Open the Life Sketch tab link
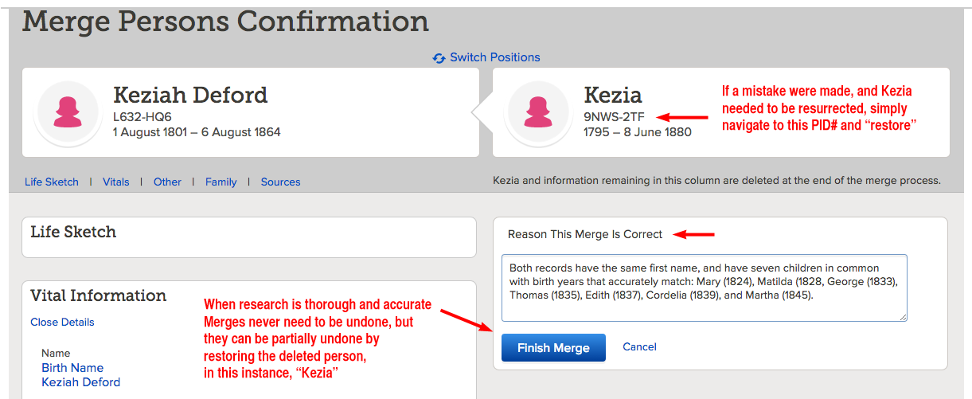The height and width of the screenshot is (399, 972). click(x=52, y=182)
